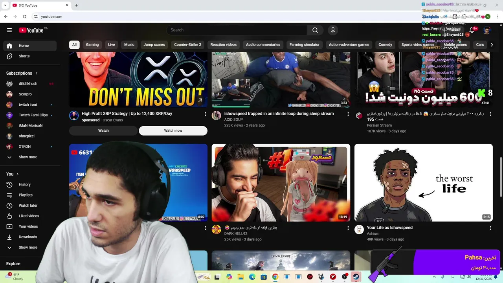The image size is (503, 283).
Task: Show more subscriptions
Action: (x=30, y=157)
